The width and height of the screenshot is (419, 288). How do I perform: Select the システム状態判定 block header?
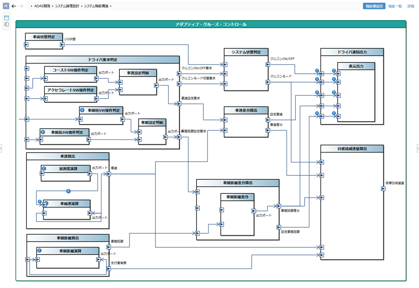click(246, 52)
